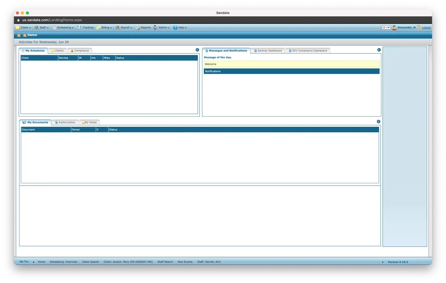Viewport: 446px width, 283px height.
Task: Switch to the Authorization tab
Action: (65, 122)
